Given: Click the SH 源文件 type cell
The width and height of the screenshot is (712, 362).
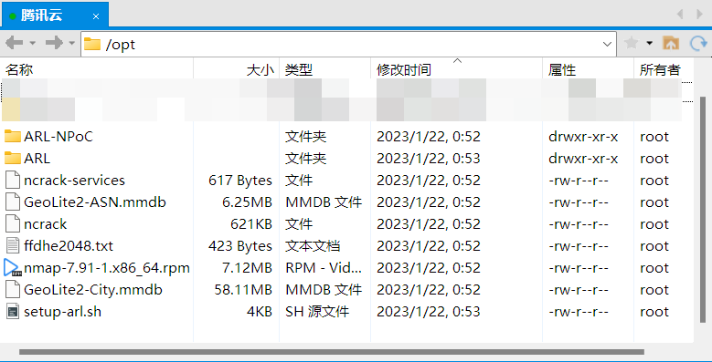Looking at the screenshot, I should [x=317, y=312].
